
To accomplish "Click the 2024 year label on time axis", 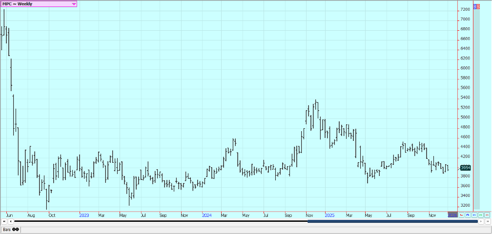I will pos(207,214).
